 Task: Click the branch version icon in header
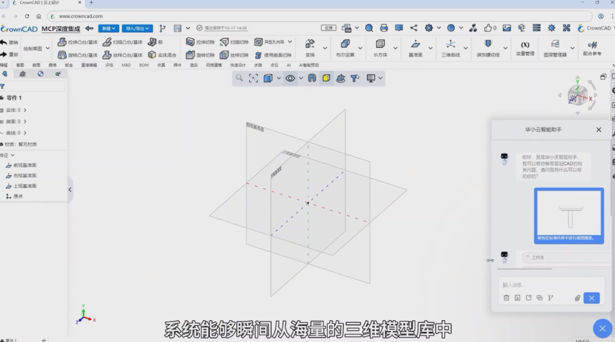click(x=162, y=28)
